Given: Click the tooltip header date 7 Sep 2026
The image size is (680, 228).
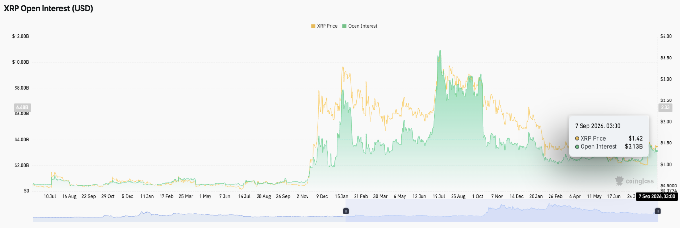Looking at the screenshot, I should [598, 125].
